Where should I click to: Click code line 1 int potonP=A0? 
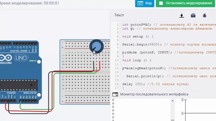click(x=169, y=25)
